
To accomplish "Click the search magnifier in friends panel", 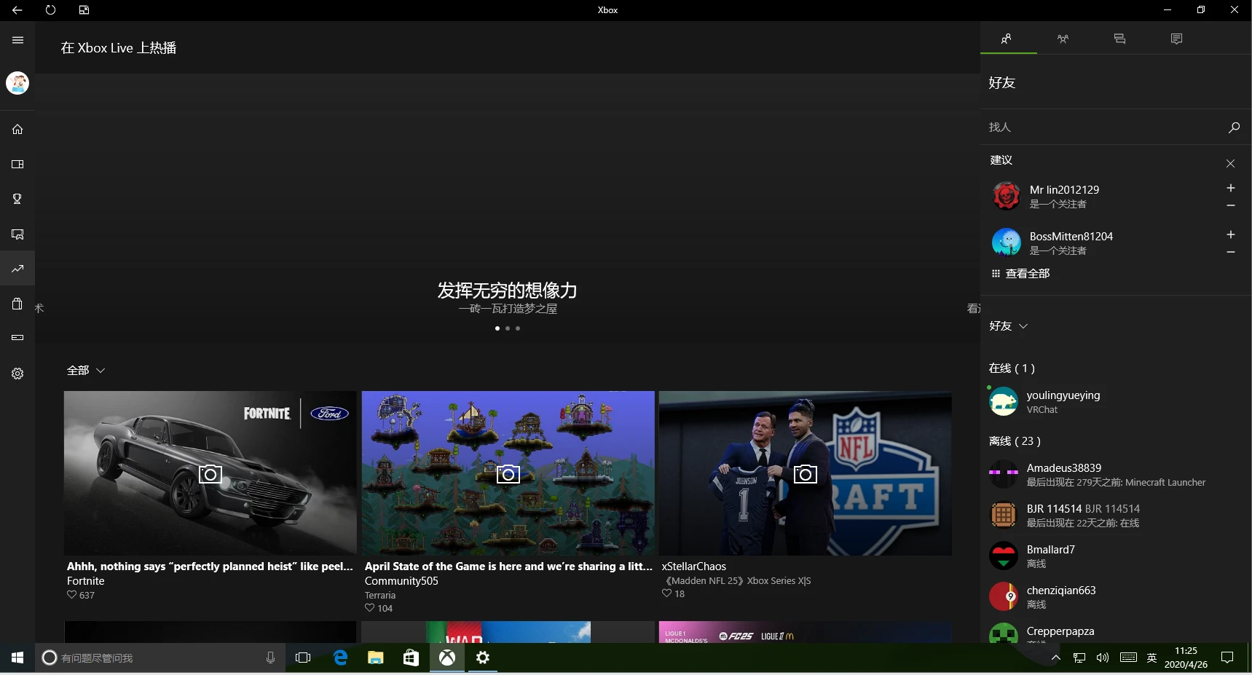I will 1233,127.
